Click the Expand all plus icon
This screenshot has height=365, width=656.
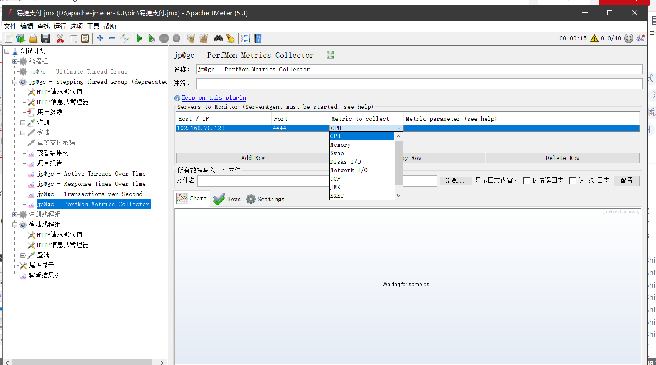tap(100, 38)
